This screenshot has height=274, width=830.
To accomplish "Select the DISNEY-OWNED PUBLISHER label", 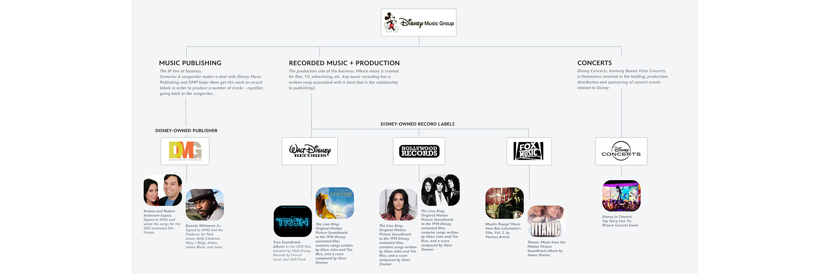I will coord(186,131).
